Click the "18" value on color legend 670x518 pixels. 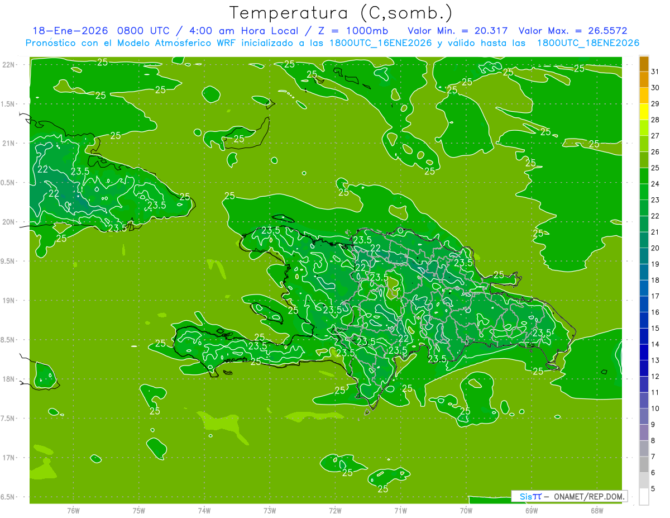(x=655, y=280)
